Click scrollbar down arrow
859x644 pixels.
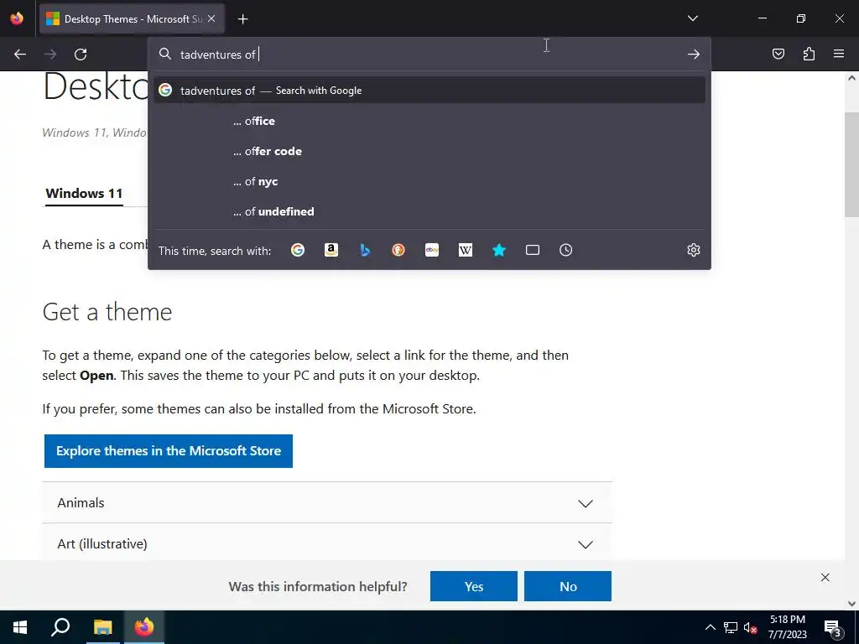851,604
